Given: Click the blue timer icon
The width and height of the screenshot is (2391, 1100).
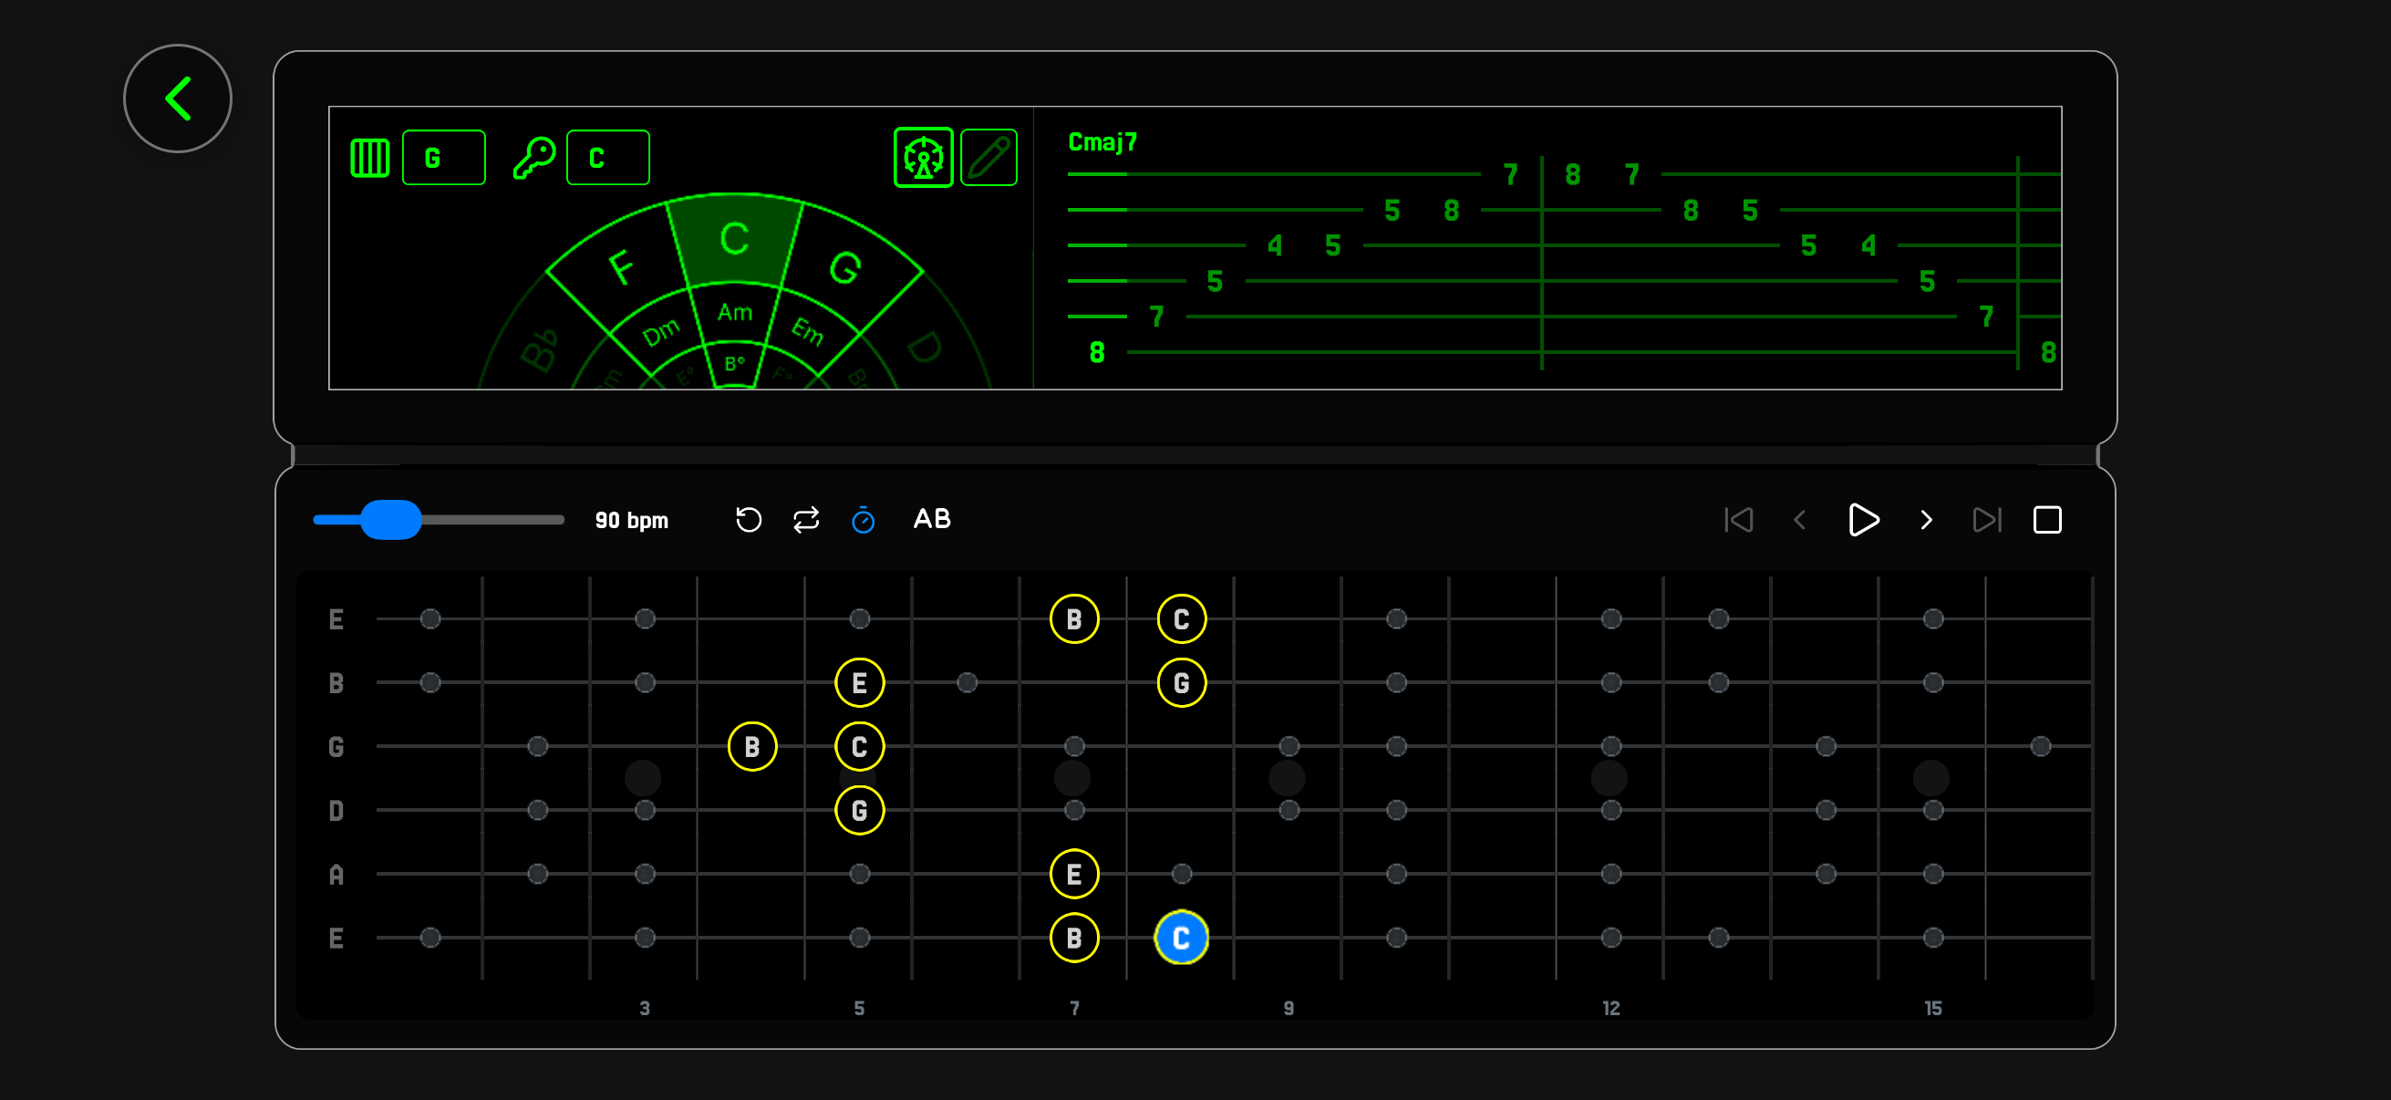Looking at the screenshot, I should [x=864, y=520].
